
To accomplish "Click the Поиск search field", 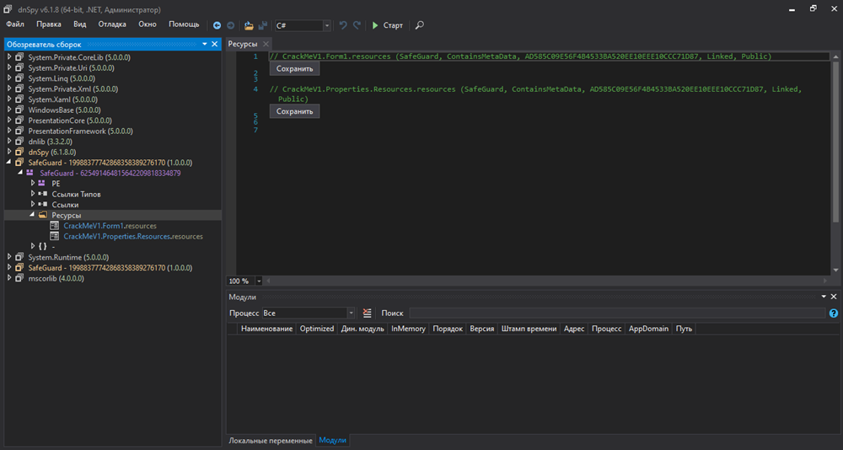I will point(617,313).
